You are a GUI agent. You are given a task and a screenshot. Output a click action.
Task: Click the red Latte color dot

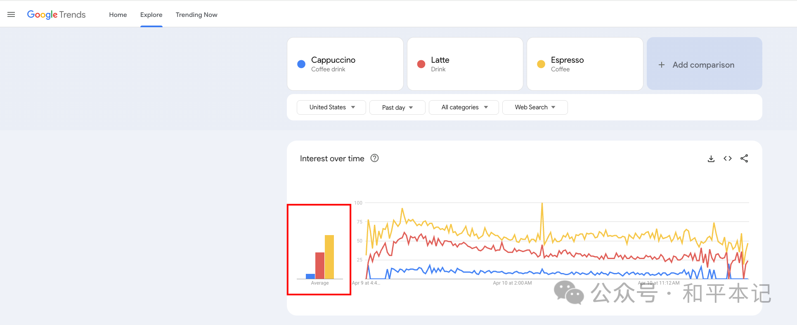pyautogui.click(x=421, y=64)
